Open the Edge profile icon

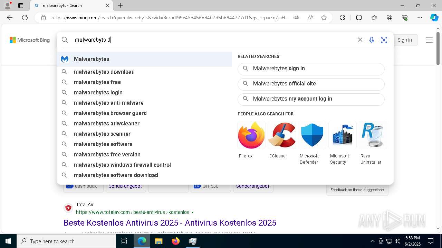click(8, 6)
